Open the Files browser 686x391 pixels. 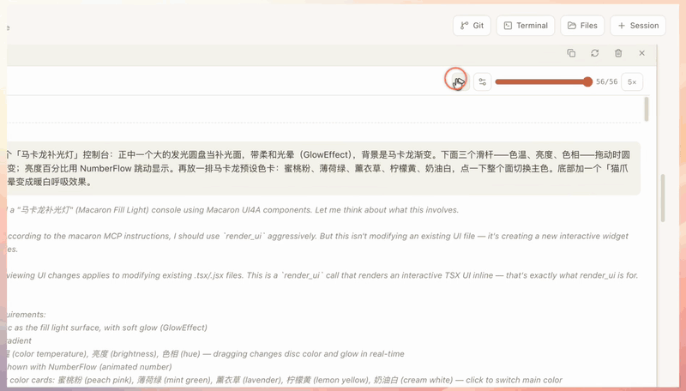[x=582, y=26]
